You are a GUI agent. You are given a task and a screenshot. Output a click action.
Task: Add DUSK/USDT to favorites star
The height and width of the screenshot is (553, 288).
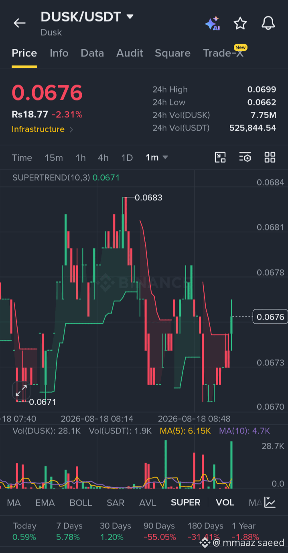point(240,23)
